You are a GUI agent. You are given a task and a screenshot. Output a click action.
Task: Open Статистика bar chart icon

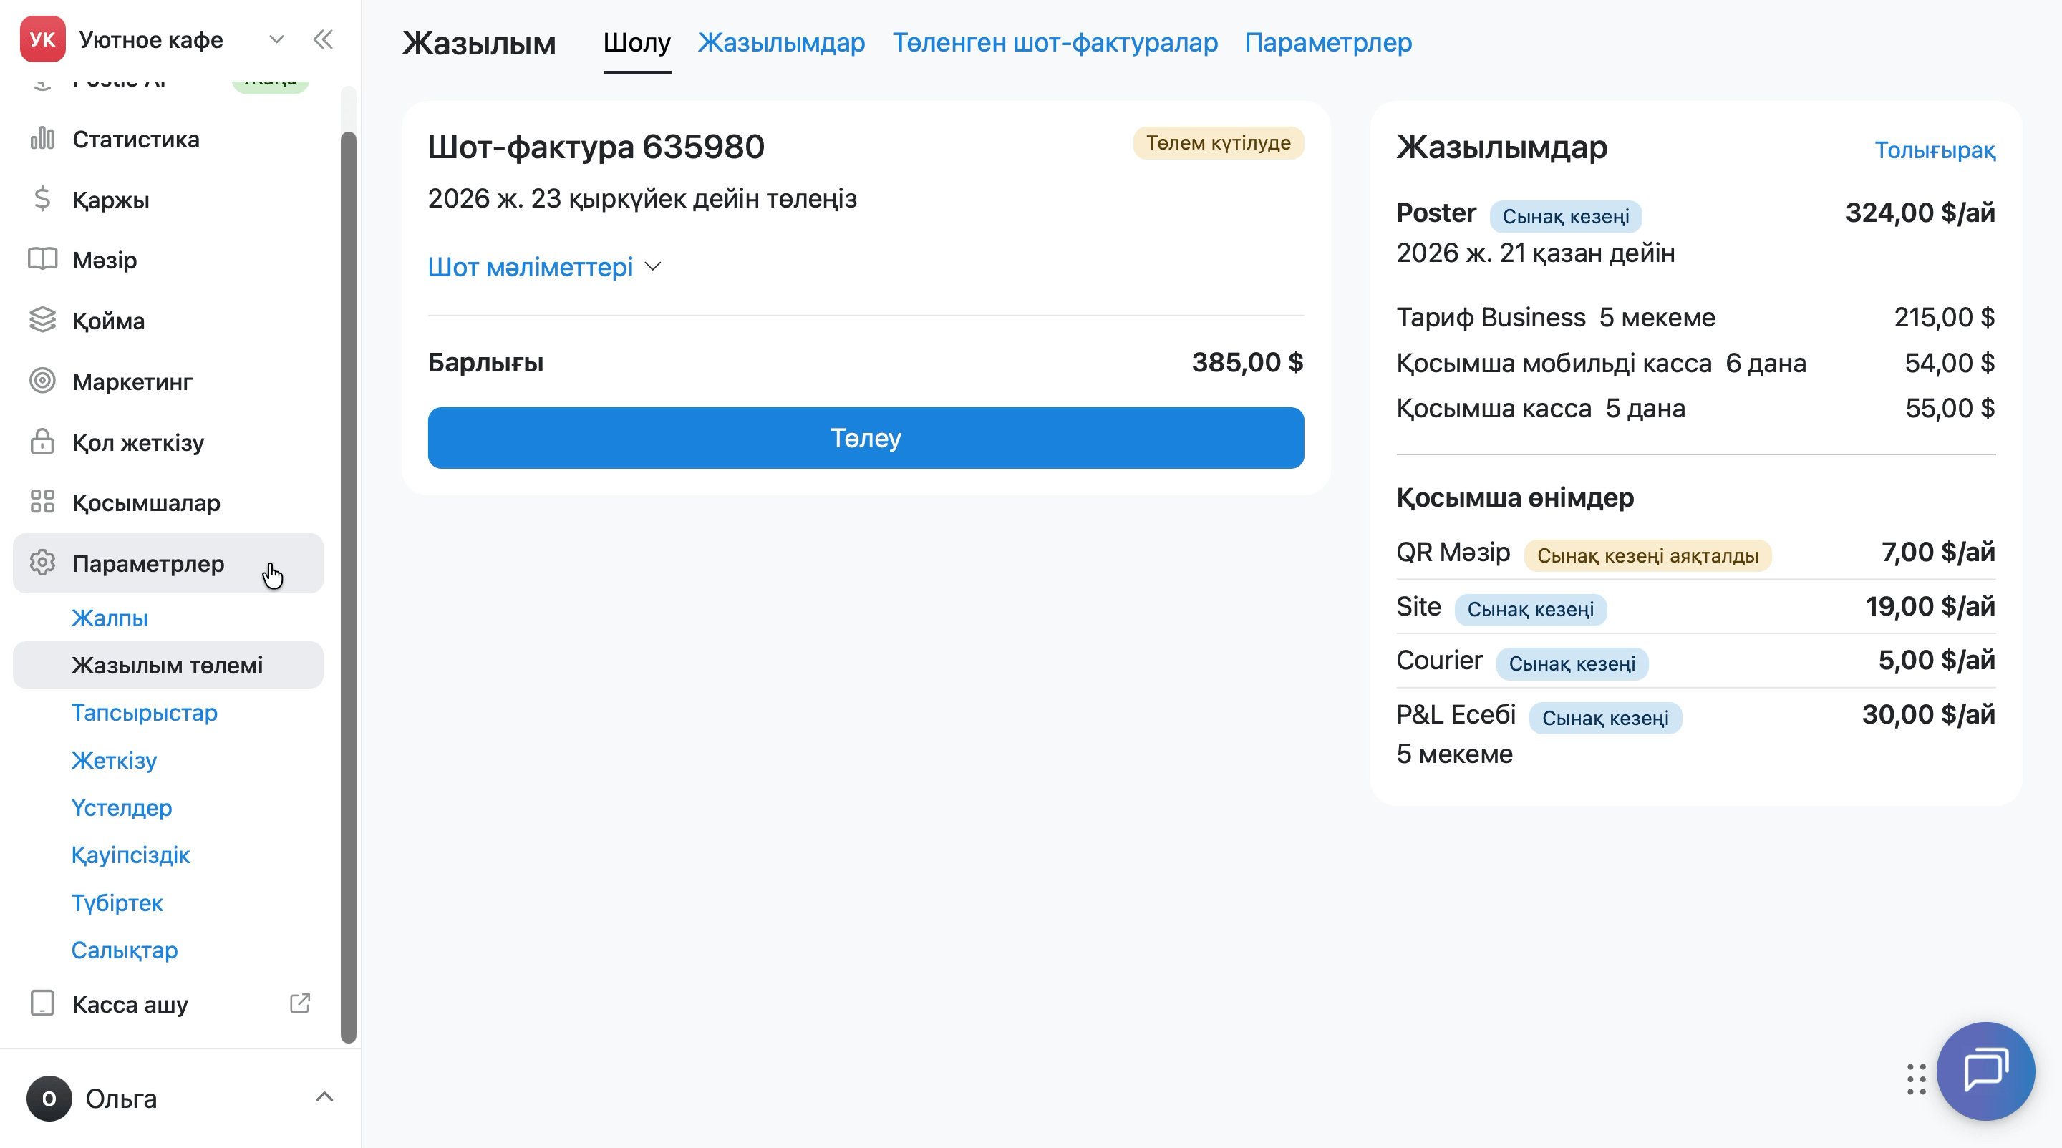tap(42, 139)
